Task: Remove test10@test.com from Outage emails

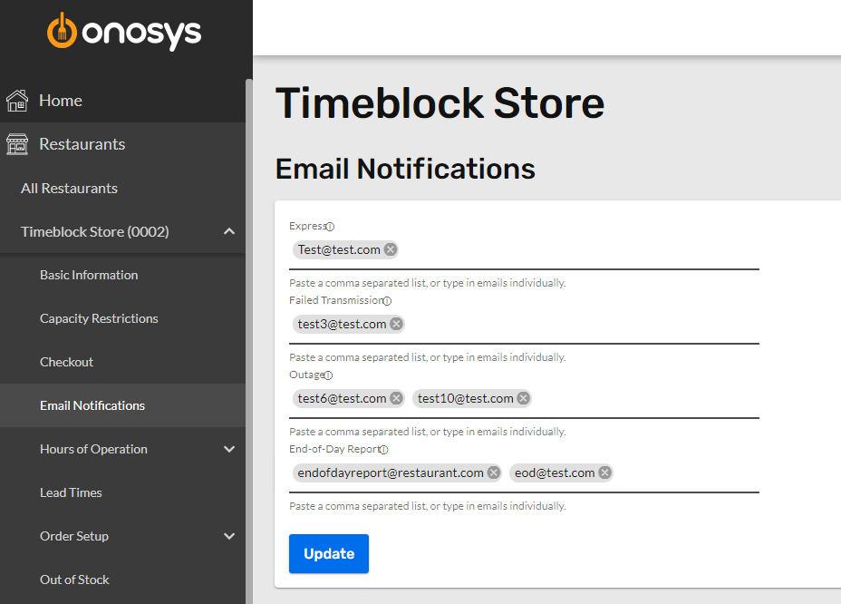Action: 524,398
